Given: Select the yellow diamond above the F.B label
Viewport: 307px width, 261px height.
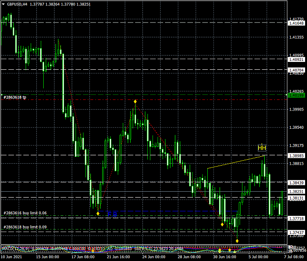Looking at the screenshot, I should tap(98, 214).
